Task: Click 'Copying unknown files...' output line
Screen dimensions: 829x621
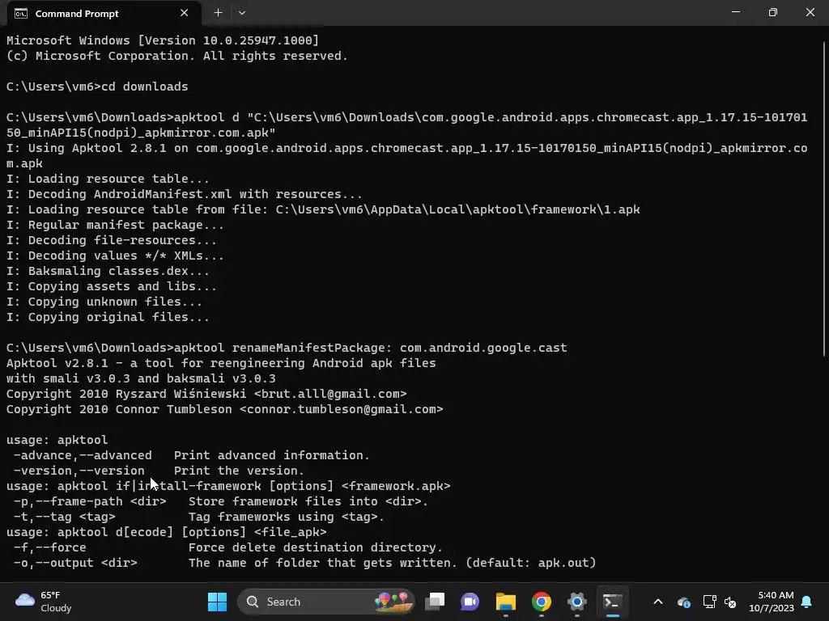Action: click(104, 302)
